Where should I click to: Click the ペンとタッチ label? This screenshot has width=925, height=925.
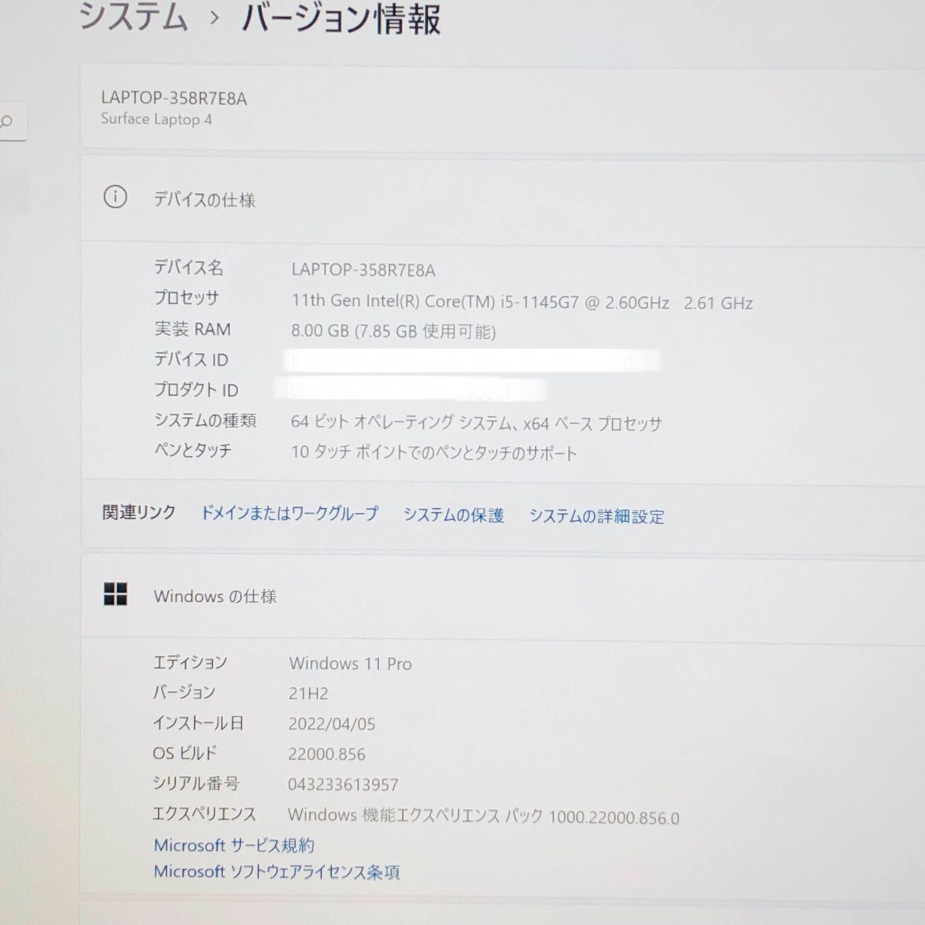point(193,450)
